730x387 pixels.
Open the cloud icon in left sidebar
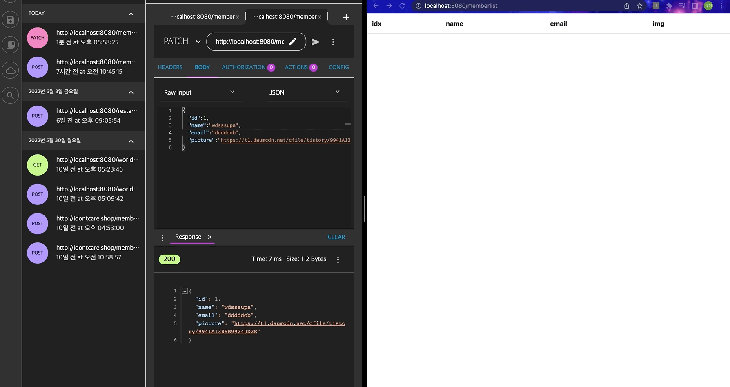coord(10,70)
